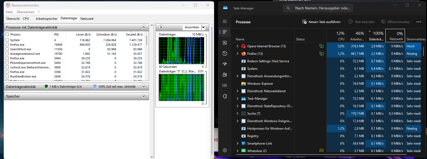Open Task-Manager hamburger navigation menu

[225, 21]
